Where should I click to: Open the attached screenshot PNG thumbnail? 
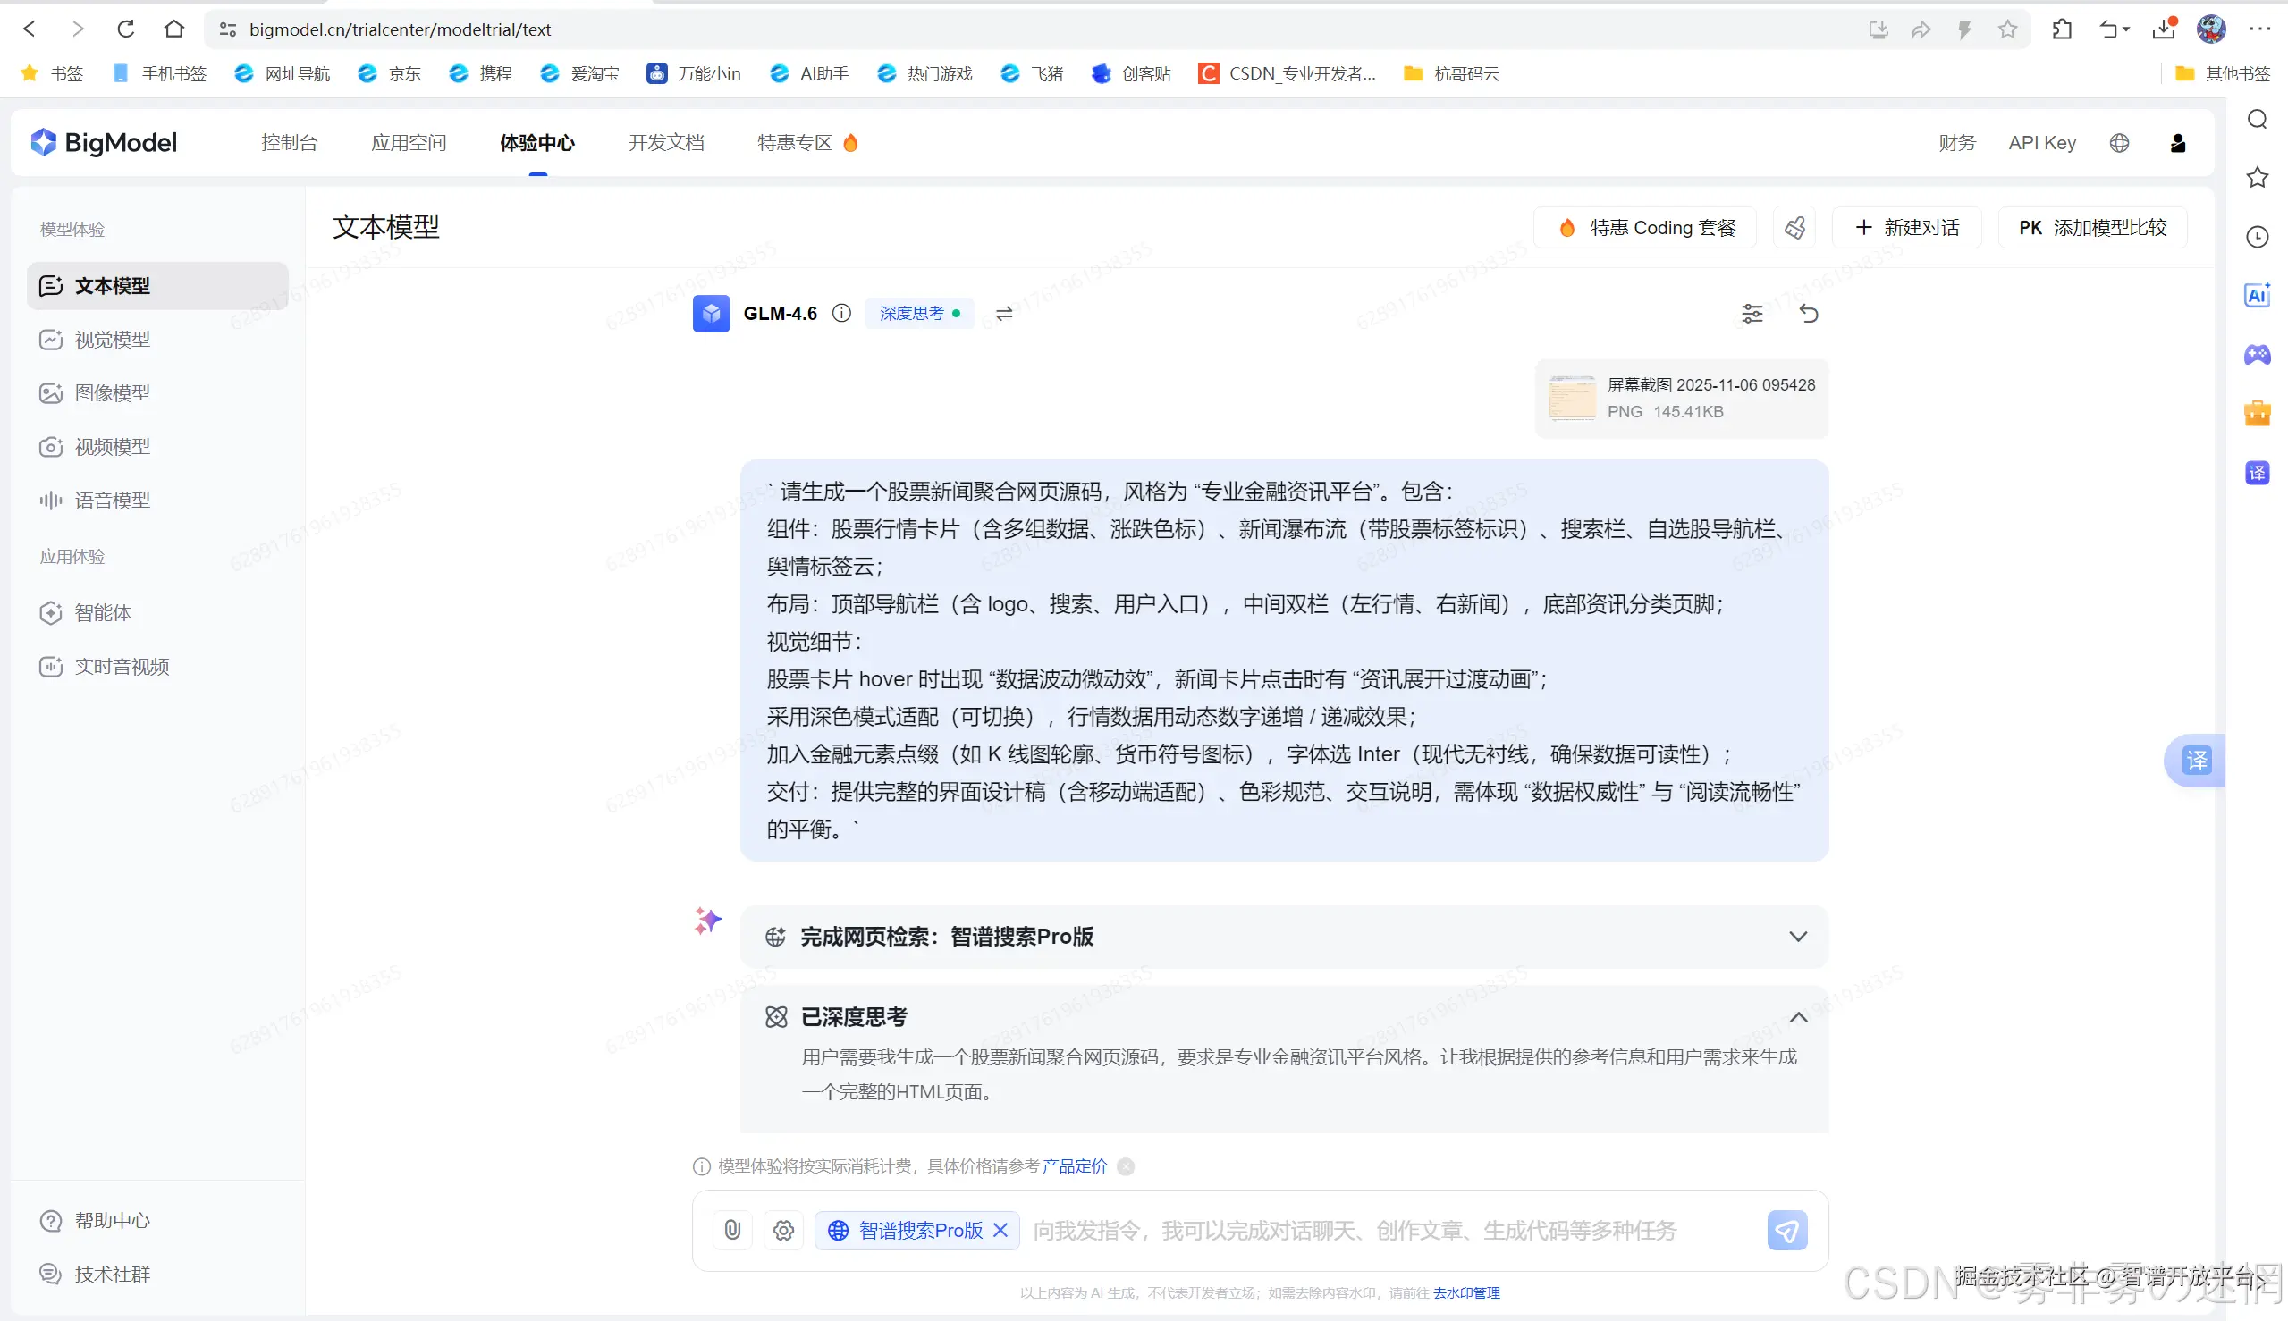pos(1572,399)
